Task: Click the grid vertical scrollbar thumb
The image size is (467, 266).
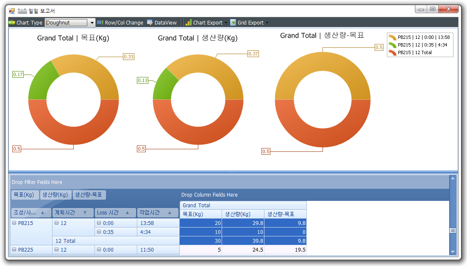Action: [453, 230]
